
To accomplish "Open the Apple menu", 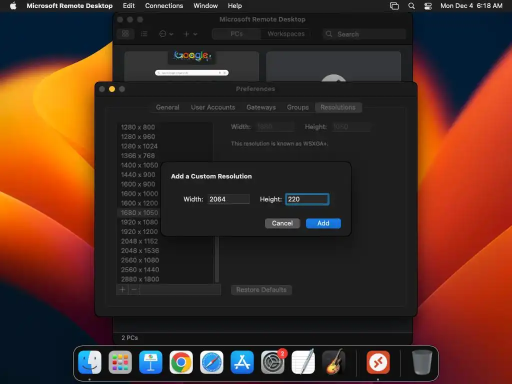I will [x=13, y=6].
